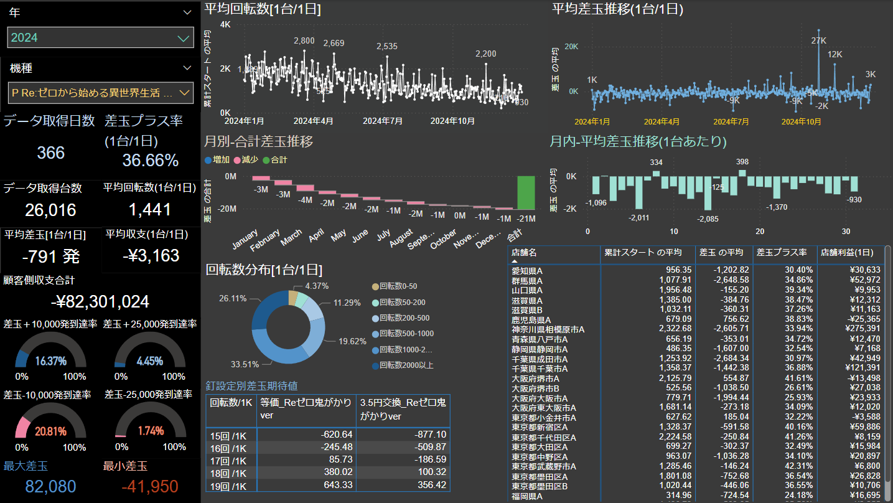893x503 pixels.
Task: Select the 回転数0-50 legend dot
Action: click(x=375, y=286)
